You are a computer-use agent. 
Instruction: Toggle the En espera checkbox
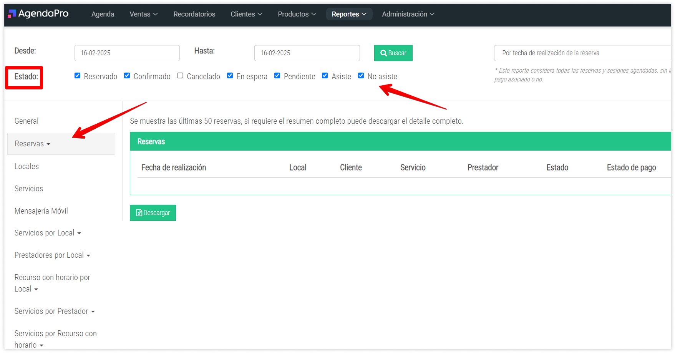(x=230, y=76)
